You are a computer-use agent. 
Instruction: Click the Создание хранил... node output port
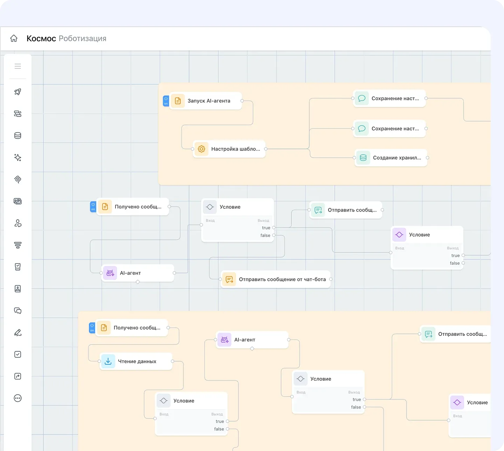pos(427,158)
